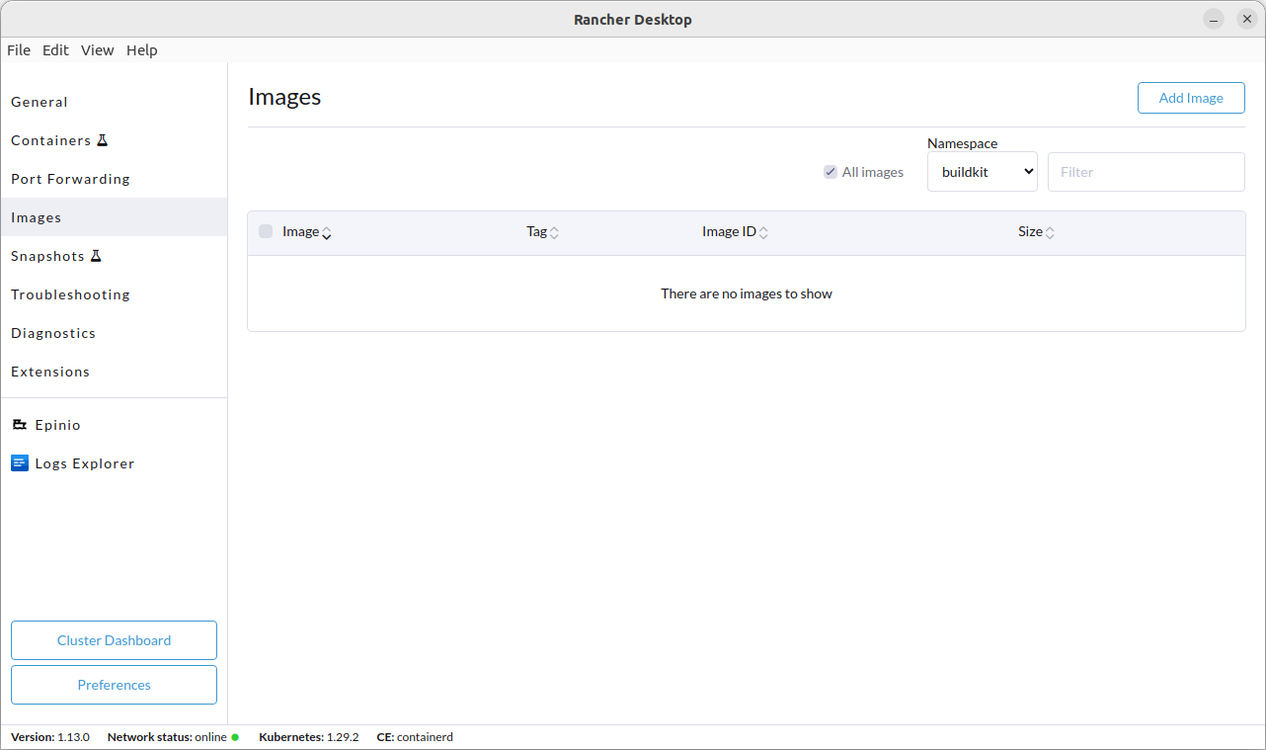Screen dimensions: 1266x750
Task: Sort by Tag column arrow icon
Action: pos(554,233)
